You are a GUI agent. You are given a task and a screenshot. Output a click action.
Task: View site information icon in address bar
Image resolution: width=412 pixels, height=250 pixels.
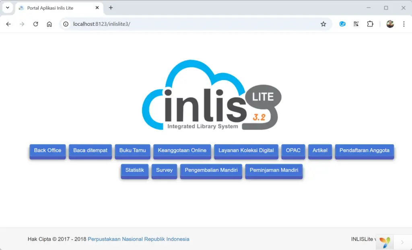[66, 24]
